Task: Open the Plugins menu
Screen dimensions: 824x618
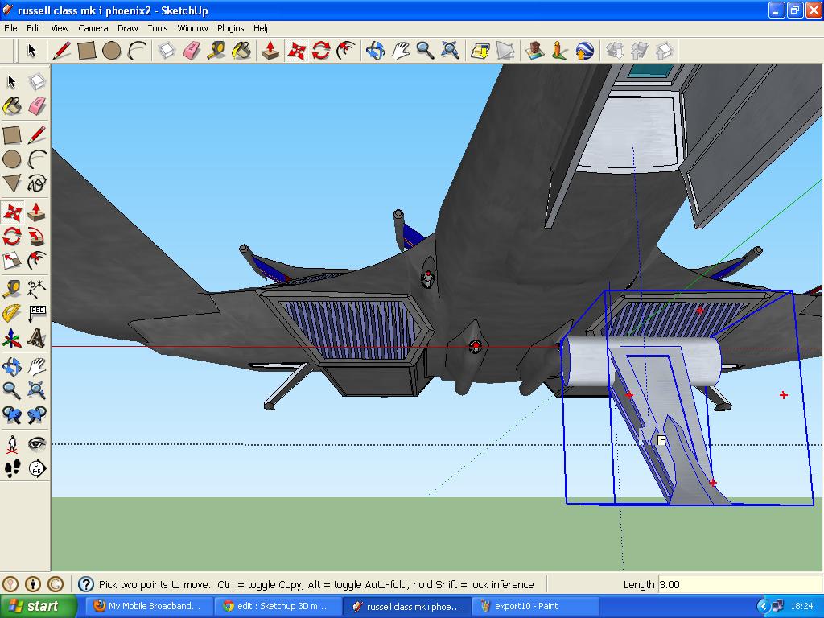Action: (231, 28)
